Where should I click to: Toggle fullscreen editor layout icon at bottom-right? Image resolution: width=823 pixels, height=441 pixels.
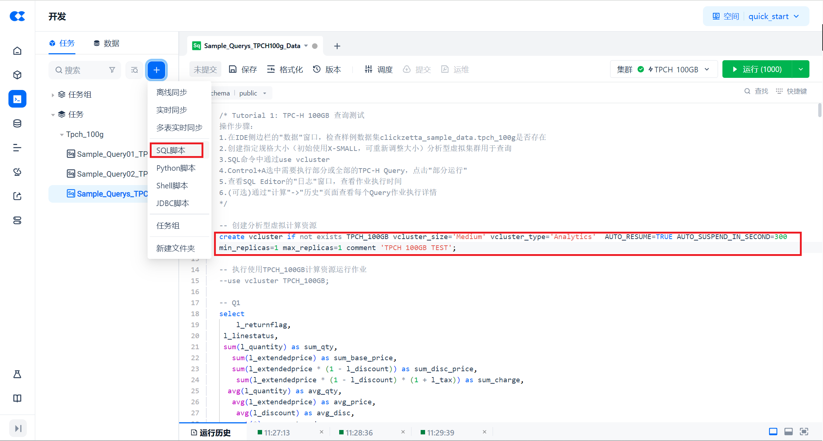tap(804, 431)
